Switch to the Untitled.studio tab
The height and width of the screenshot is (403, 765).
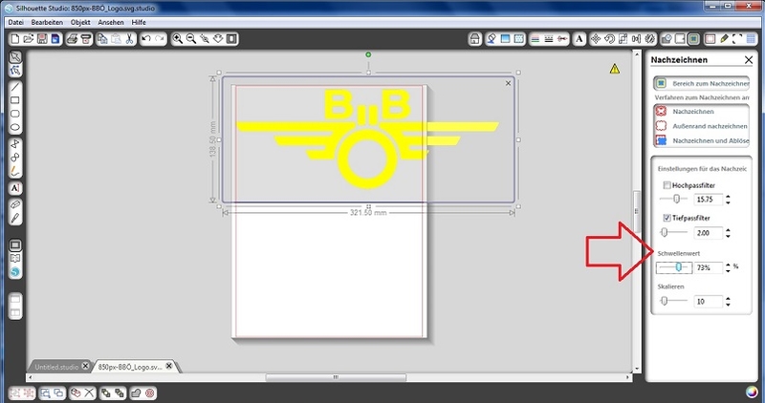click(x=57, y=366)
